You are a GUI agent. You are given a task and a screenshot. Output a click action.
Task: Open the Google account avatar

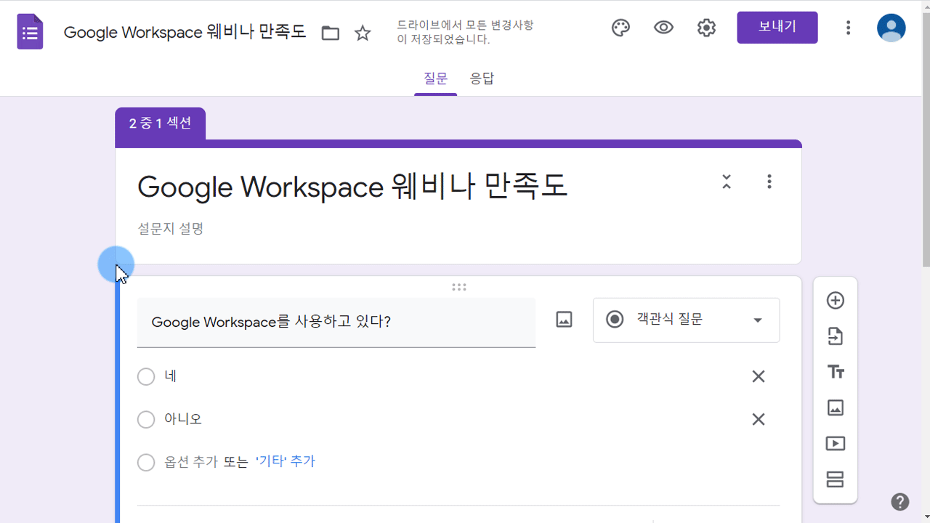point(891,28)
